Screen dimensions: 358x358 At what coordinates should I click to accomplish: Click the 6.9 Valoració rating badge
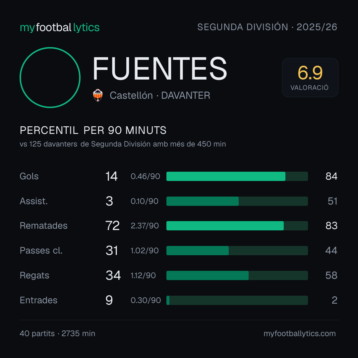[310, 78]
